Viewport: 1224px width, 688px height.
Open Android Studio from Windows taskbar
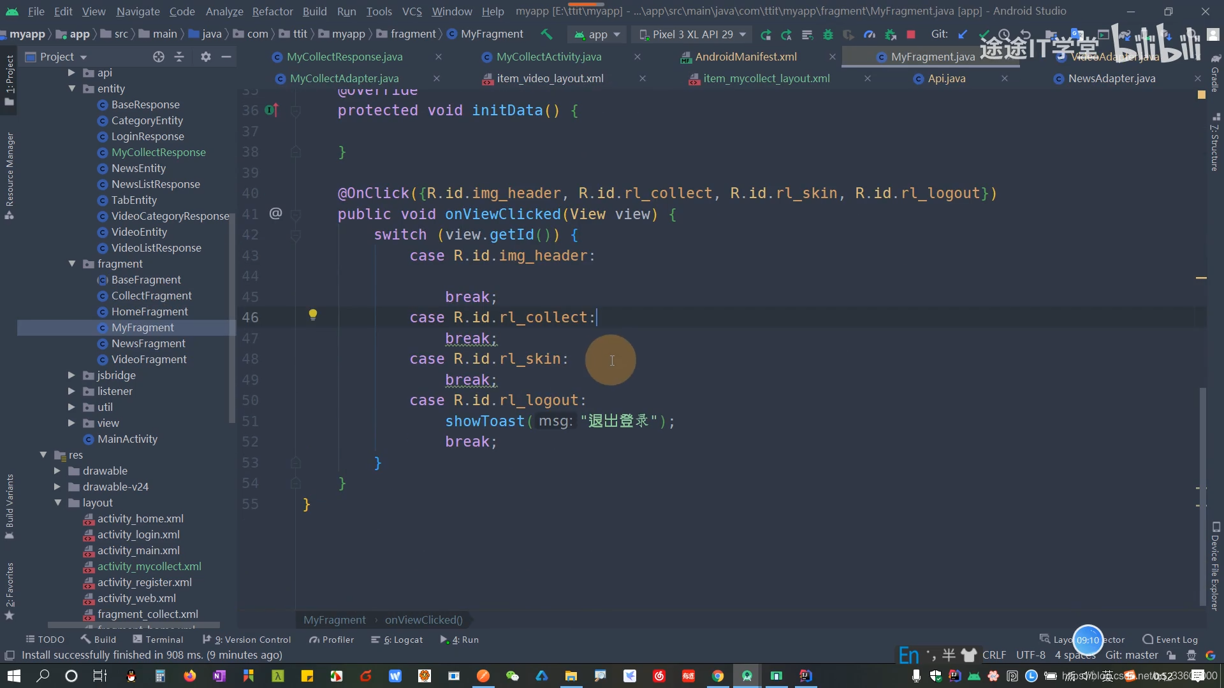coord(747,676)
